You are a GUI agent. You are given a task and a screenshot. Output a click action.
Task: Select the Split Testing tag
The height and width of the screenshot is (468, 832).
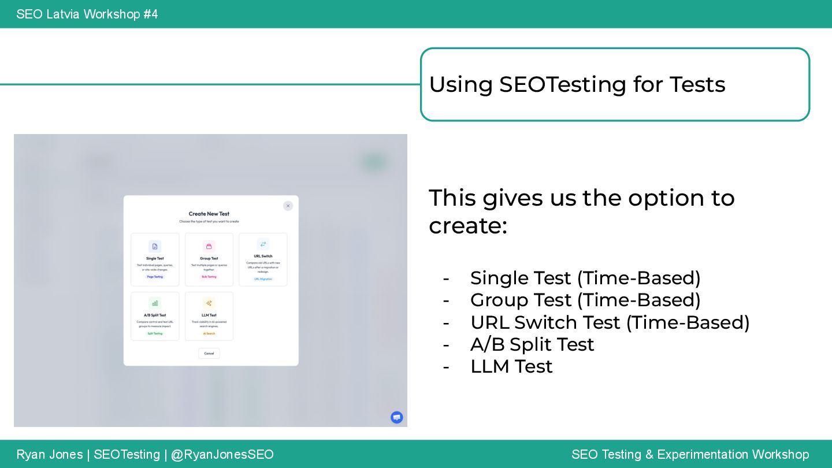tap(155, 333)
